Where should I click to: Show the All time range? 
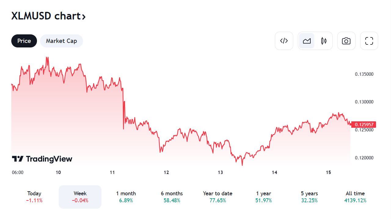pos(355,197)
